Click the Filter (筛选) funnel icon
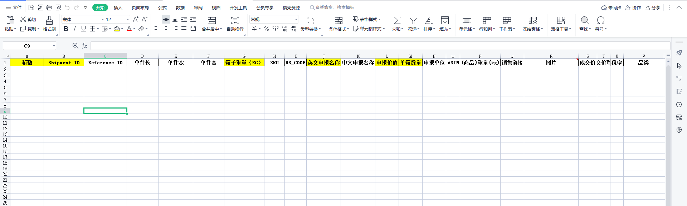The width and height of the screenshot is (687, 206). (x=413, y=20)
